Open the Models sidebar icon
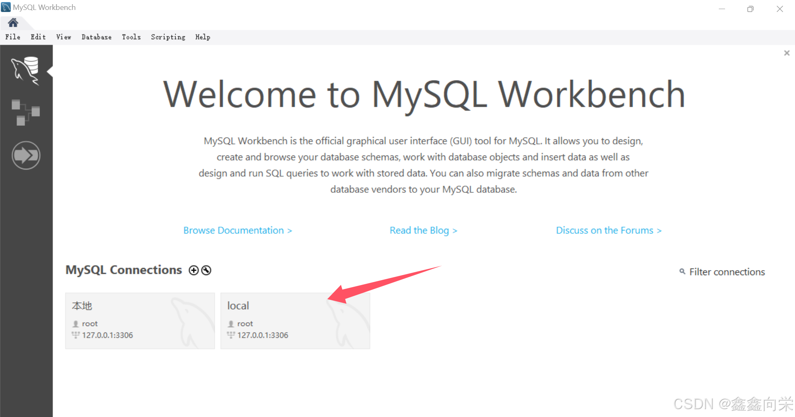This screenshot has width=795, height=417. (x=26, y=112)
